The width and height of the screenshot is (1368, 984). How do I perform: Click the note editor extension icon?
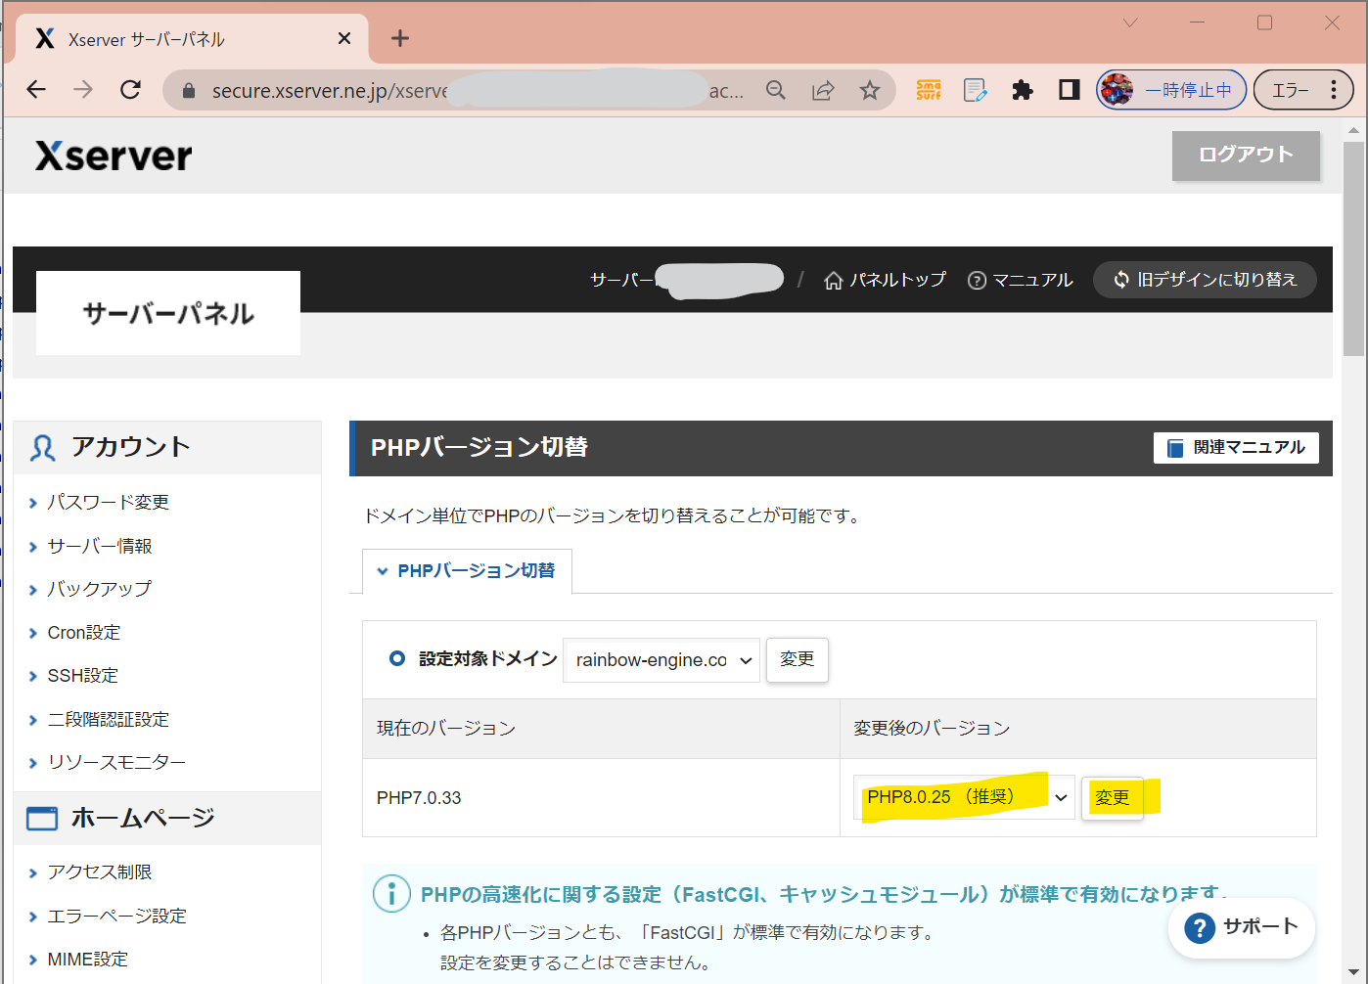(976, 90)
